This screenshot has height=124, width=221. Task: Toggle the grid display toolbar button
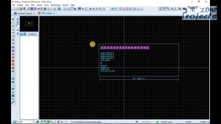[x=72, y=9]
